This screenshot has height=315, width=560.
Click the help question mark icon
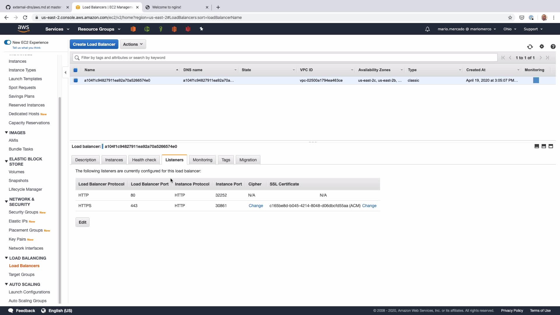point(553,47)
